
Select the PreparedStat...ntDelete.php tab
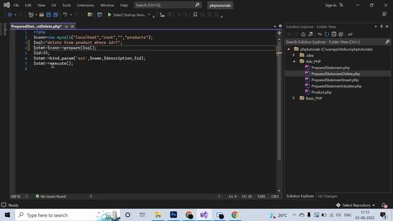tap(36, 26)
